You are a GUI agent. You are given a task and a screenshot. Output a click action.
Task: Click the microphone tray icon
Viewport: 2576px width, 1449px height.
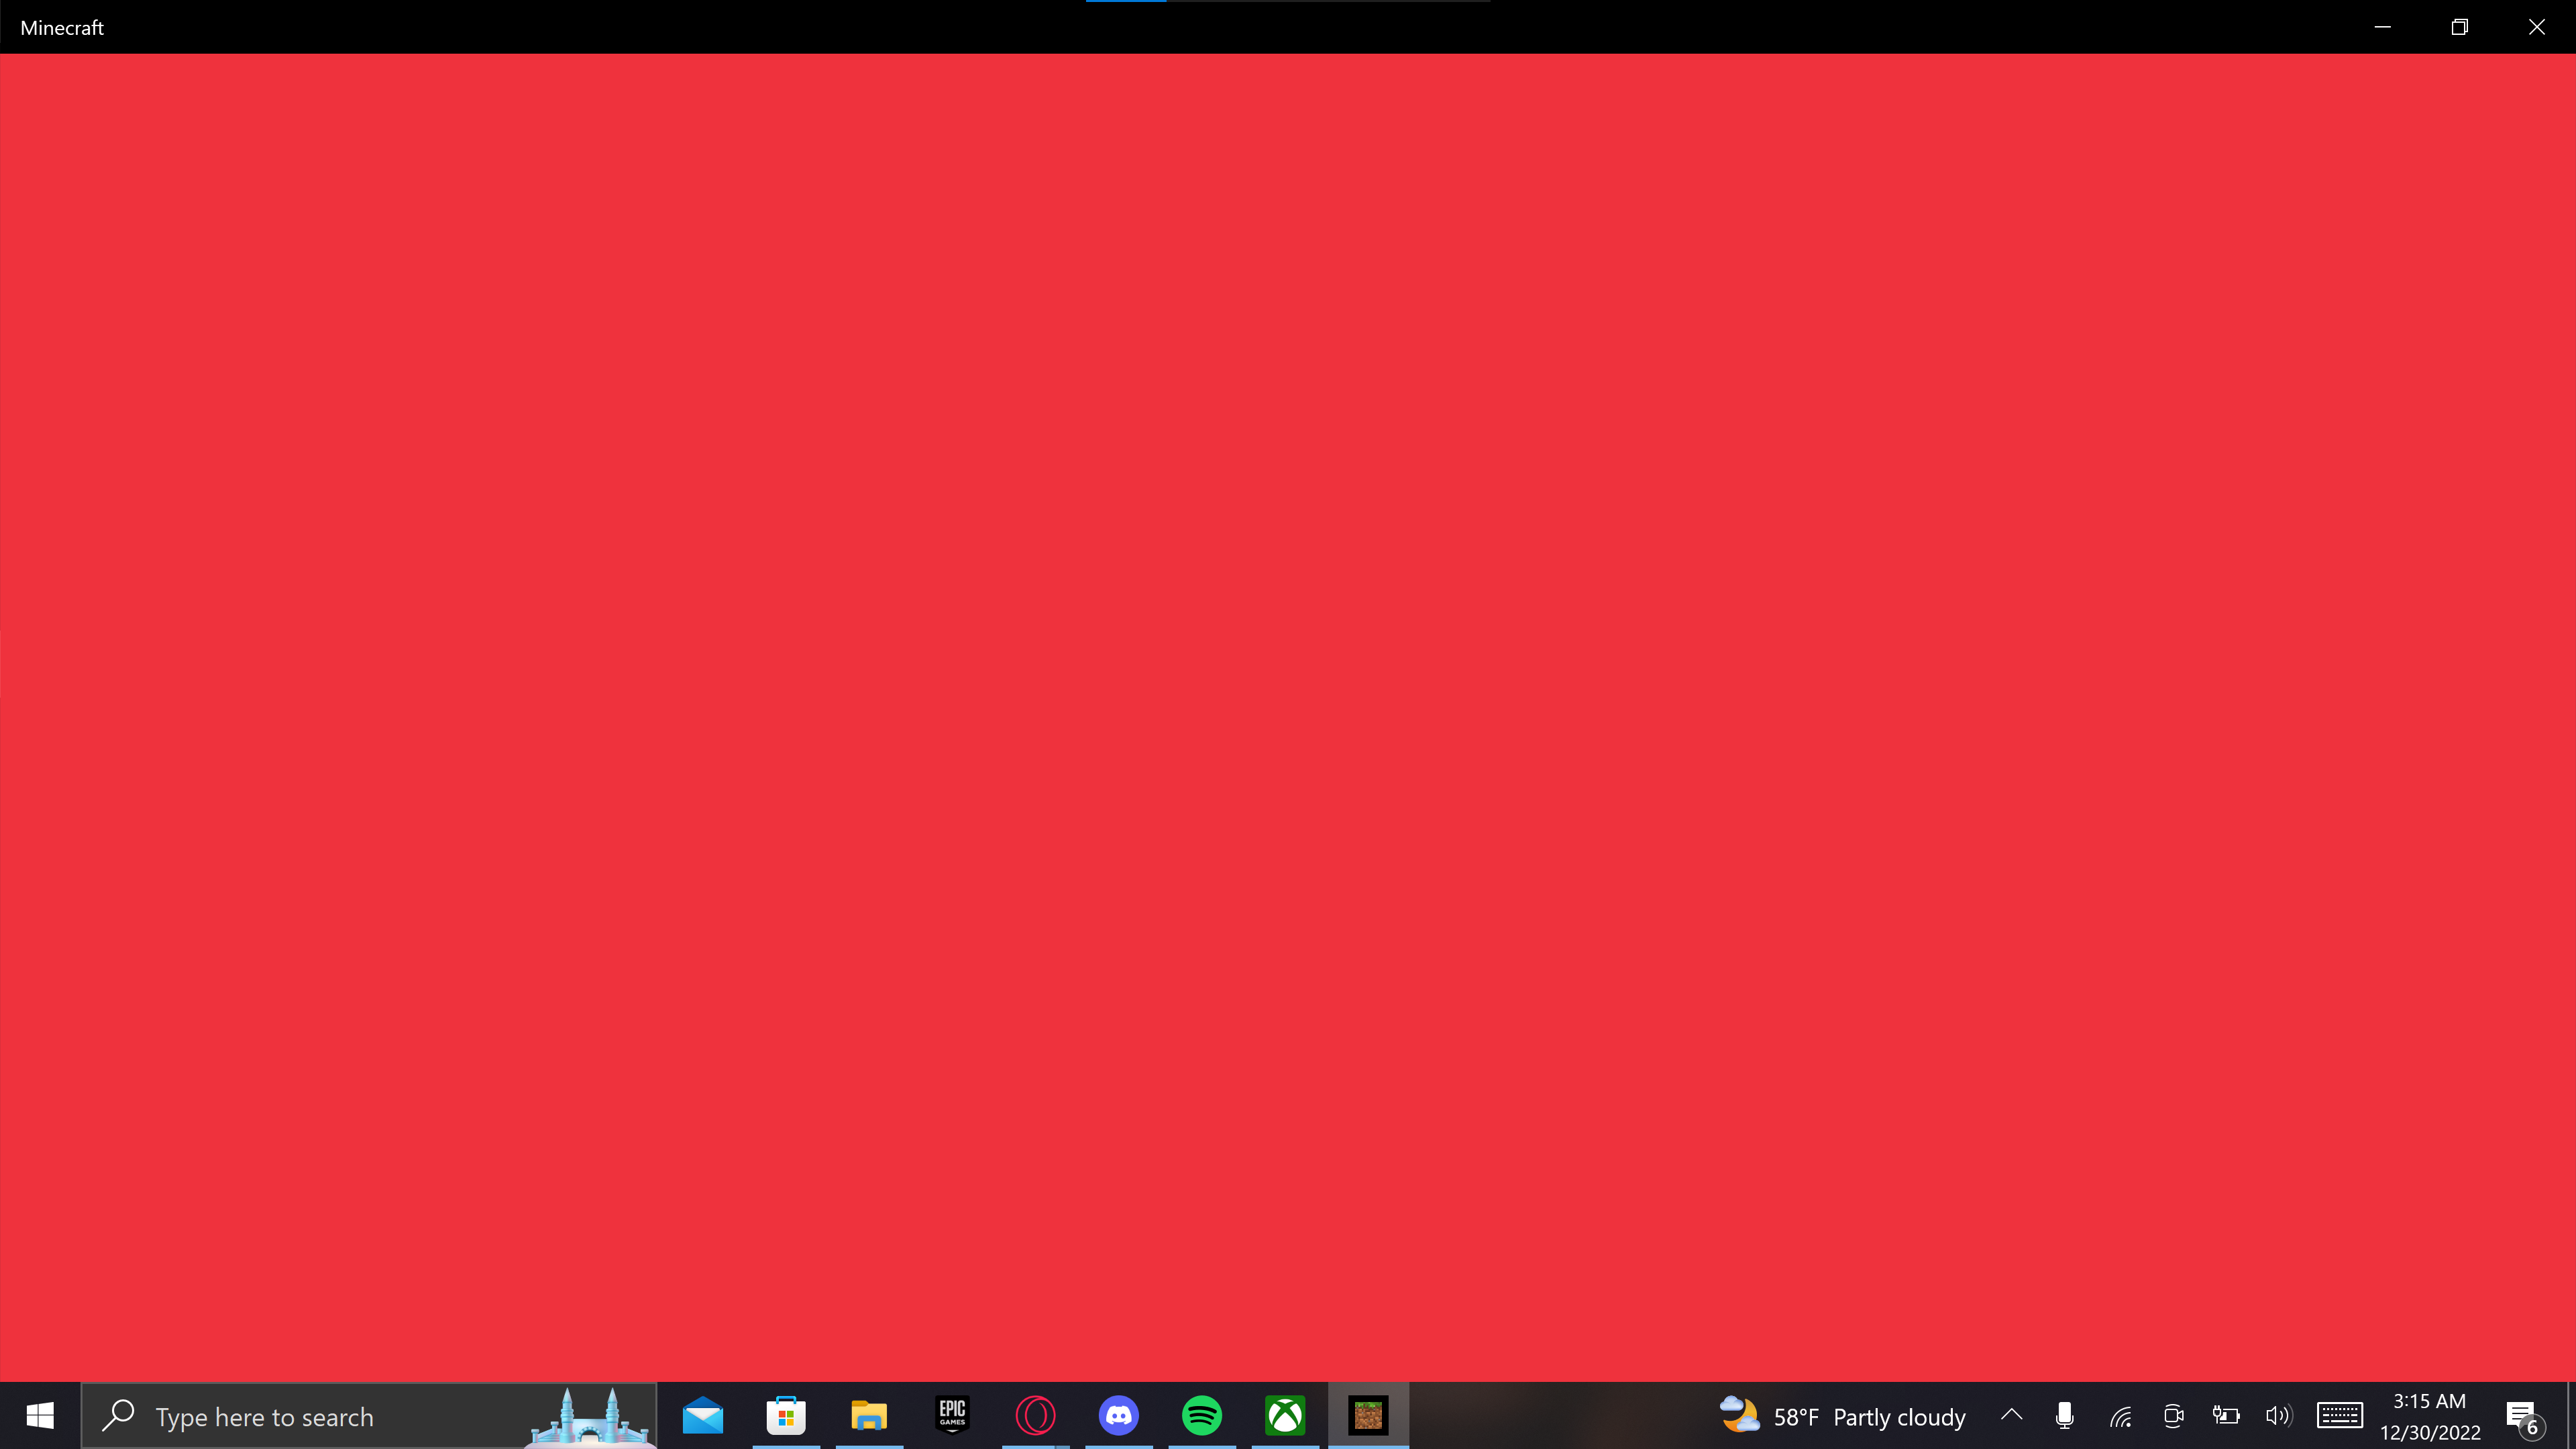tap(2065, 1416)
